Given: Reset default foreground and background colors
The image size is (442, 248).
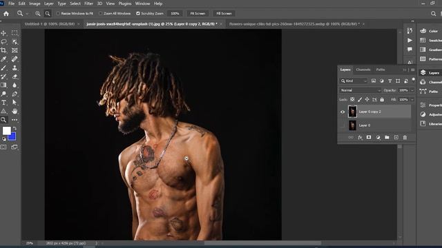Looking at the screenshot, I should pos(4,139).
